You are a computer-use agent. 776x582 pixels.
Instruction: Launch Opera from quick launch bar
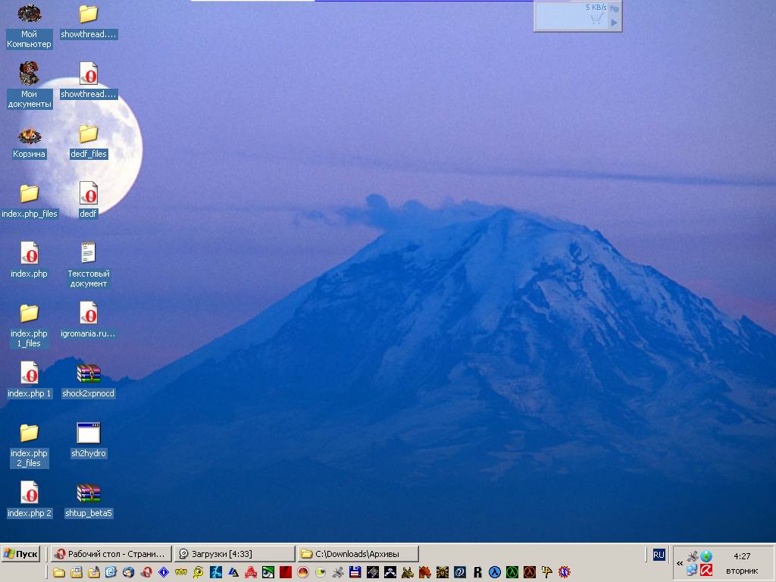(x=146, y=573)
